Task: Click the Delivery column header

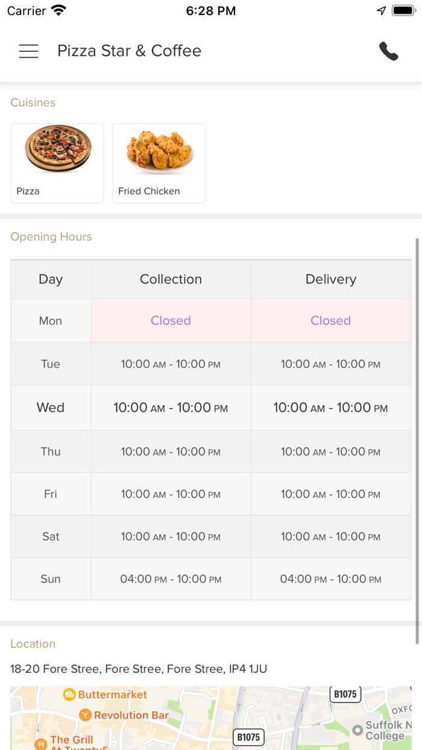Action: coord(330,279)
